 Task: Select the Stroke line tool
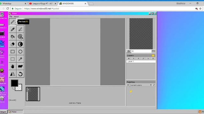point(20,29)
